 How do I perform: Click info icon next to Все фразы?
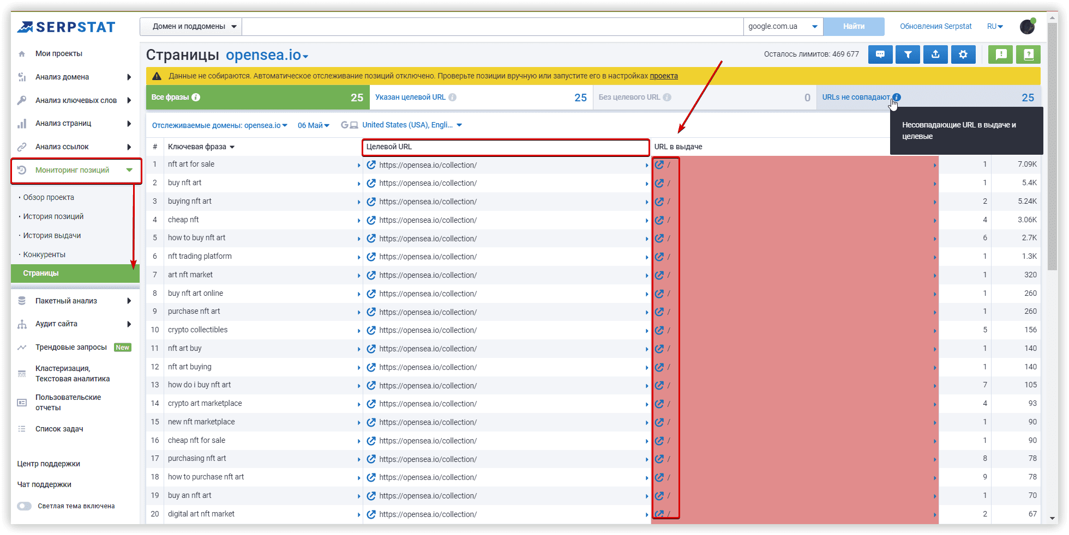click(x=196, y=98)
